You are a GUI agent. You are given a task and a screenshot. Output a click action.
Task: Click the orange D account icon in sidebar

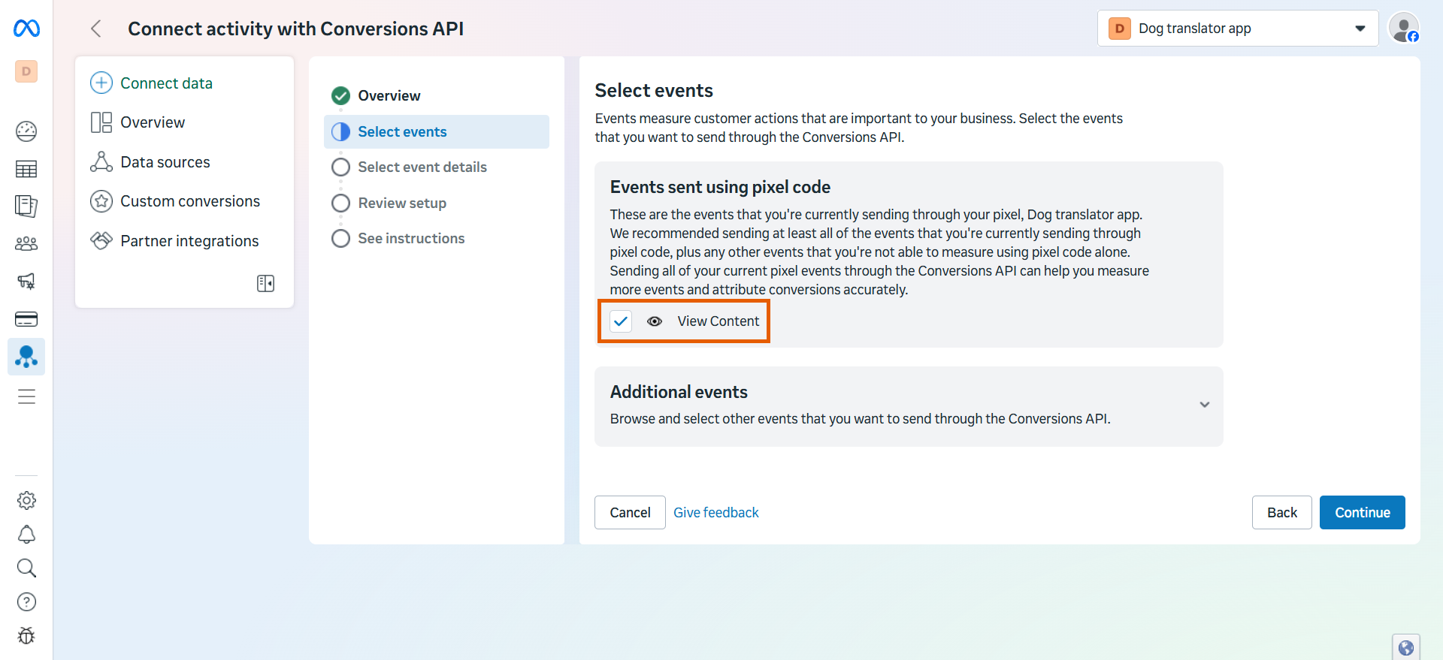coord(26,71)
